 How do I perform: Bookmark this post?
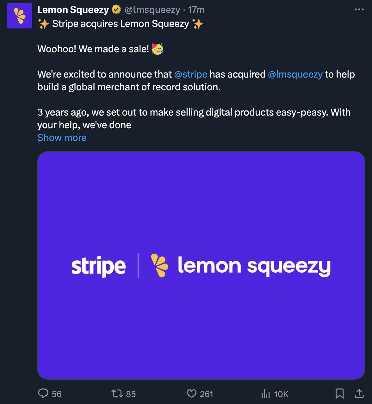click(339, 394)
